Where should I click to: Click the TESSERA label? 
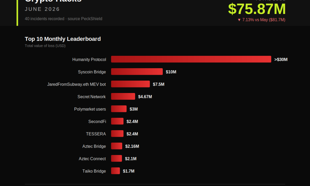coord(96,134)
